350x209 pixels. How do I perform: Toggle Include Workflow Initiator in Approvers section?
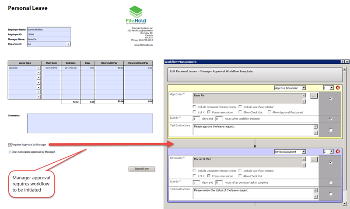click(240, 107)
